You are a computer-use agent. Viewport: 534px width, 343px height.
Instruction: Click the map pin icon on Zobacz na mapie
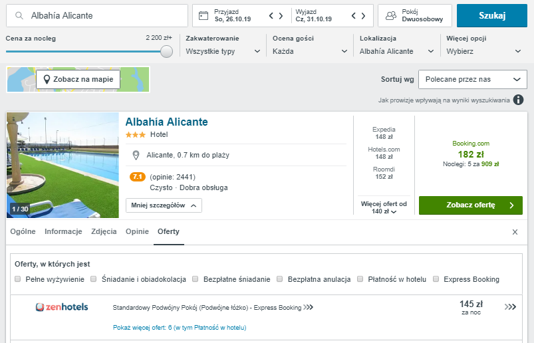pos(47,80)
